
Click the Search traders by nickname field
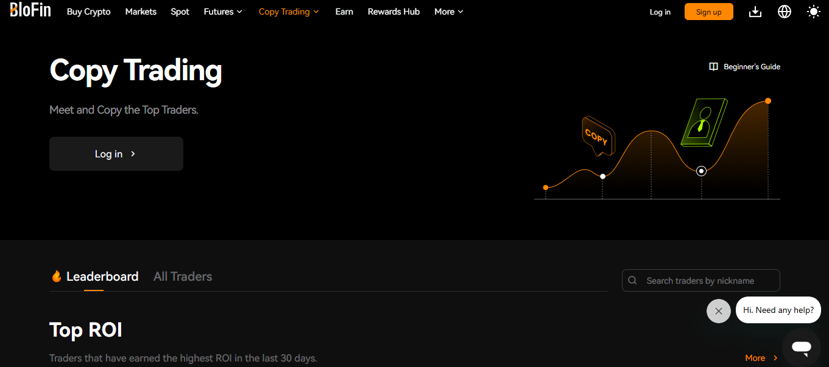(701, 280)
